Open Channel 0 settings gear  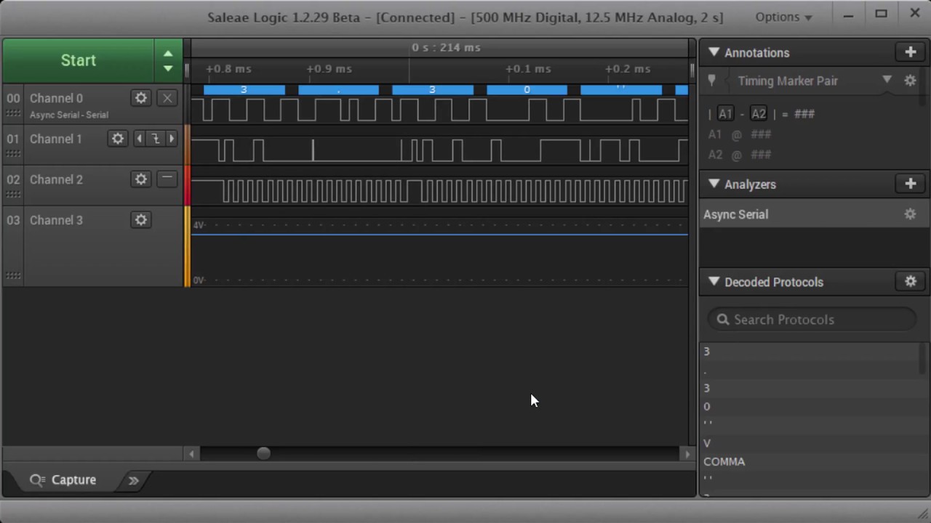click(x=141, y=98)
